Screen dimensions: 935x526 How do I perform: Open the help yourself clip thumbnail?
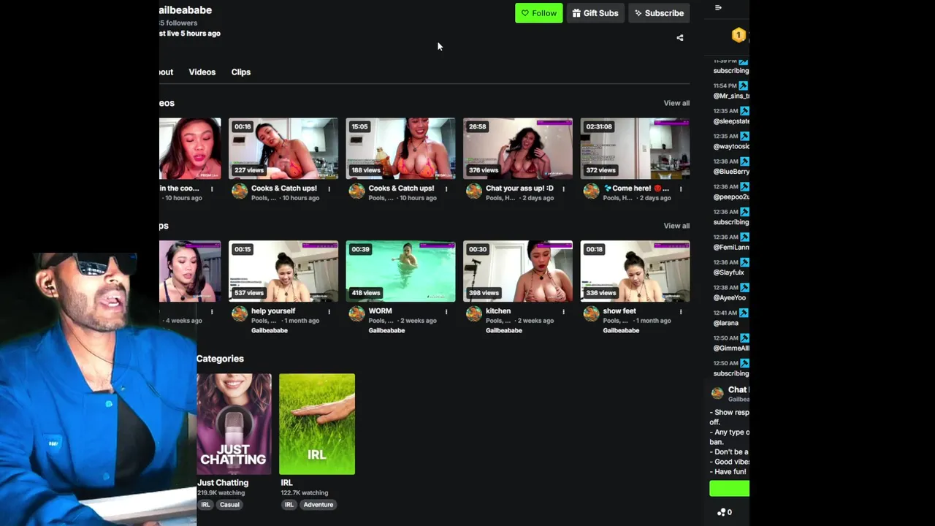click(283, 271)
